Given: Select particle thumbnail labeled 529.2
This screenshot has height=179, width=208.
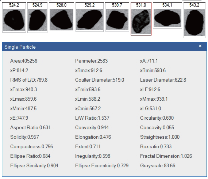Looking at the screenshot, I should point(89,17).
